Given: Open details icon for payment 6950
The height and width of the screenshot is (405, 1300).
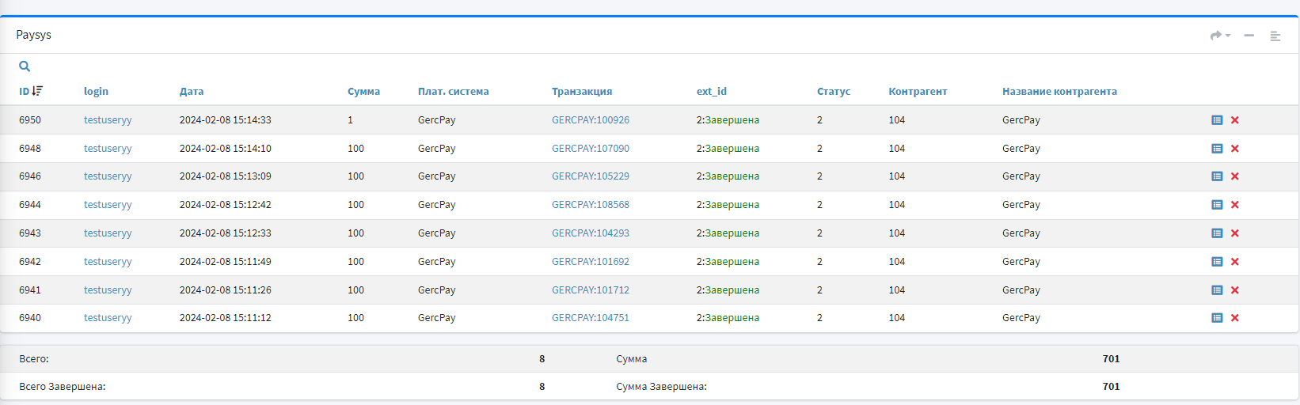Looking at the screenshot, I should click(x=1217, y=120).
